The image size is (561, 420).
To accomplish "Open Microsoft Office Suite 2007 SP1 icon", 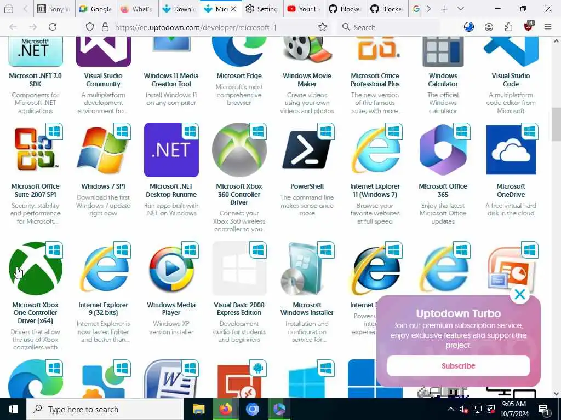I will 36,150.
